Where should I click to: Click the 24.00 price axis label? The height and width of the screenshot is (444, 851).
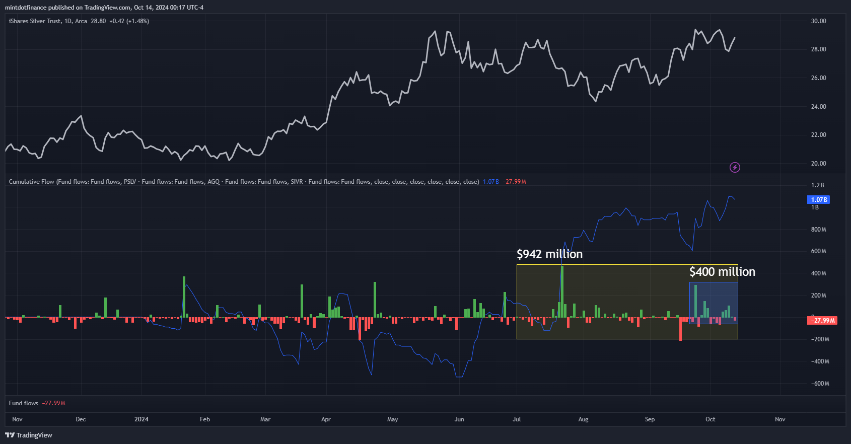[x=818, y=107]
